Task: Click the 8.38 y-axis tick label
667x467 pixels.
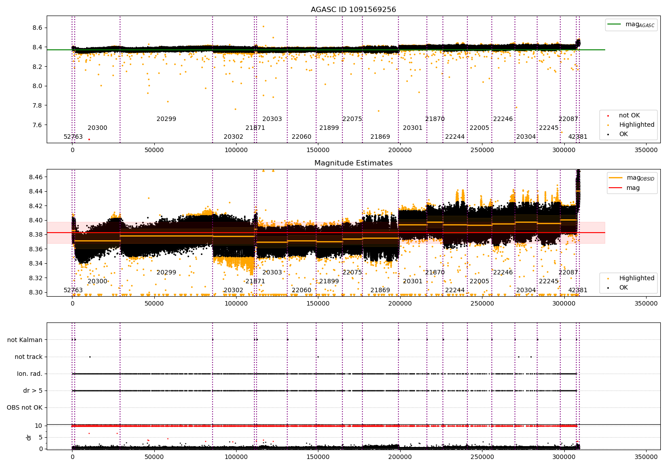Action: pyautogui.click(x=36, y=235)
